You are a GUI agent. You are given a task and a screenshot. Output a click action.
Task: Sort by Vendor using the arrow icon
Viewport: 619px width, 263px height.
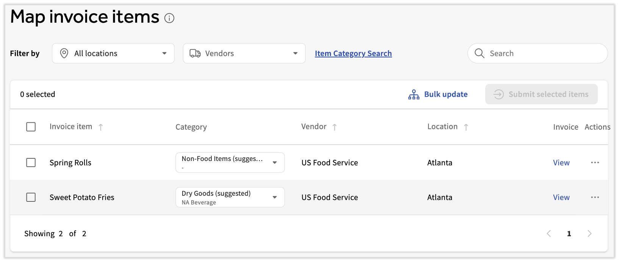click(335, 127)
